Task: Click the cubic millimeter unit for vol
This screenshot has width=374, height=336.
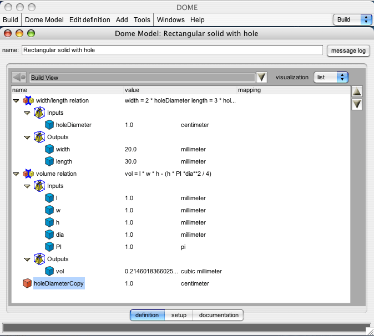Action: click(x=201, y=271)
